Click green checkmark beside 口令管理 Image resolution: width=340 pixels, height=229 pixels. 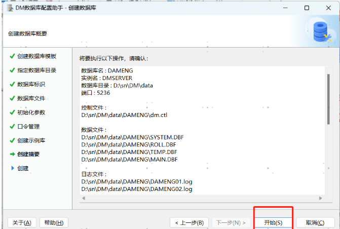(12, 126)
